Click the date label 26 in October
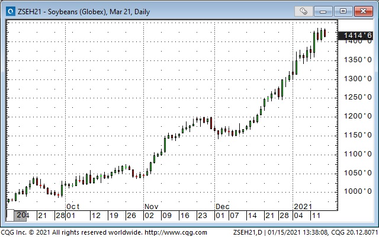This screenshot has height=237, width=379. coord(131,216)
